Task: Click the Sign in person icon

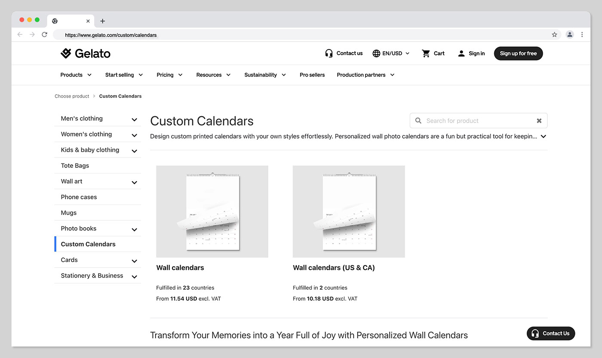Action: point(461,53)
